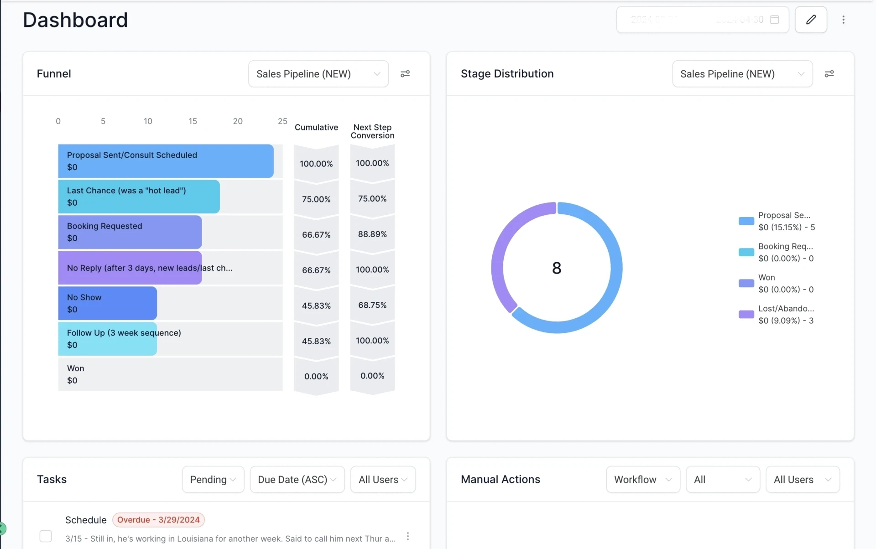
Task: Check off the 3/15 Schedule task
Action: click(46, 536)
